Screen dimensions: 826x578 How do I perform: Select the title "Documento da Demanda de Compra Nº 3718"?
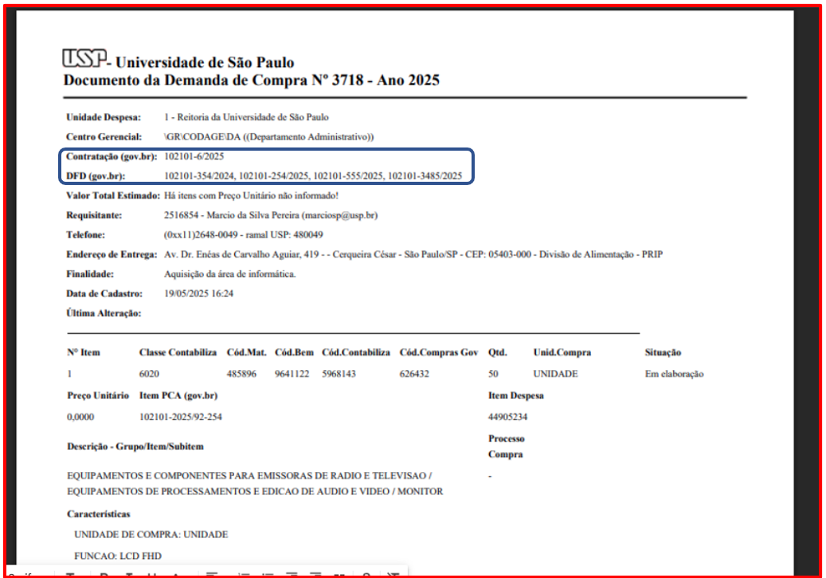coord(213,81)
